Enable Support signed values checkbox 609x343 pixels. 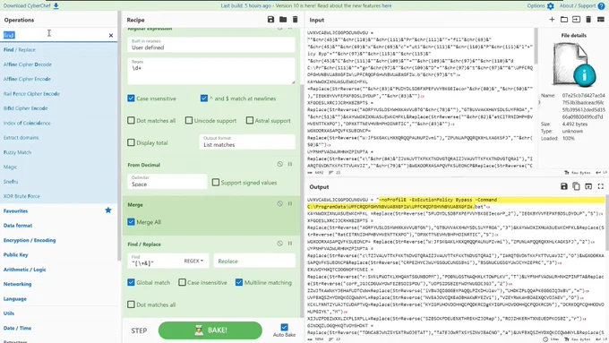(216, 182)
